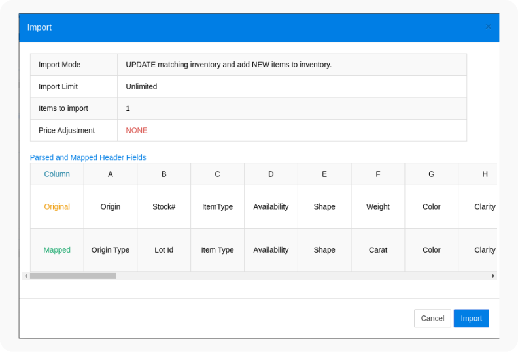Select column F header
This screenshot has width=518, height=352.
[x=378, y=174]
